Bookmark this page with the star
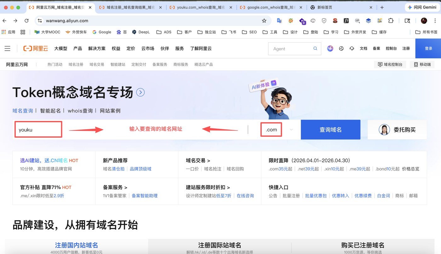 (264, 21)
